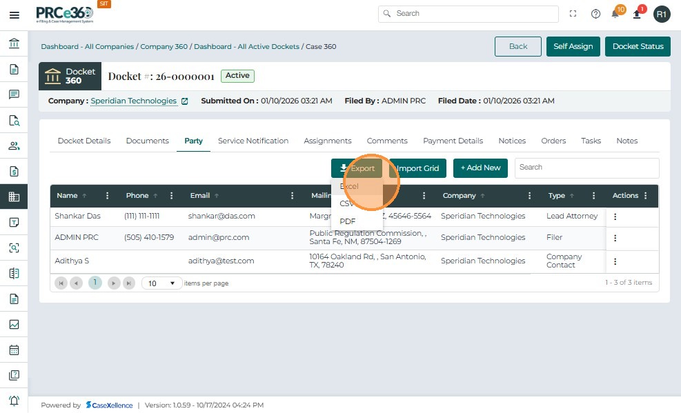Open the bank building sidebar icon
This screenshot has height=413, width=681.
(14, 43)
